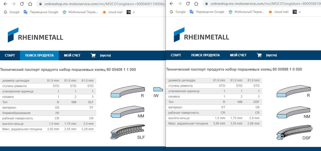Click the R ring image in the right window

coord(294,91)
